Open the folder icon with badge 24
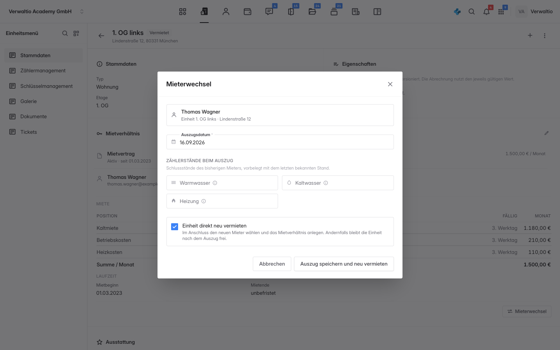This screenshot has height=350, width=560. pos(312,12)
